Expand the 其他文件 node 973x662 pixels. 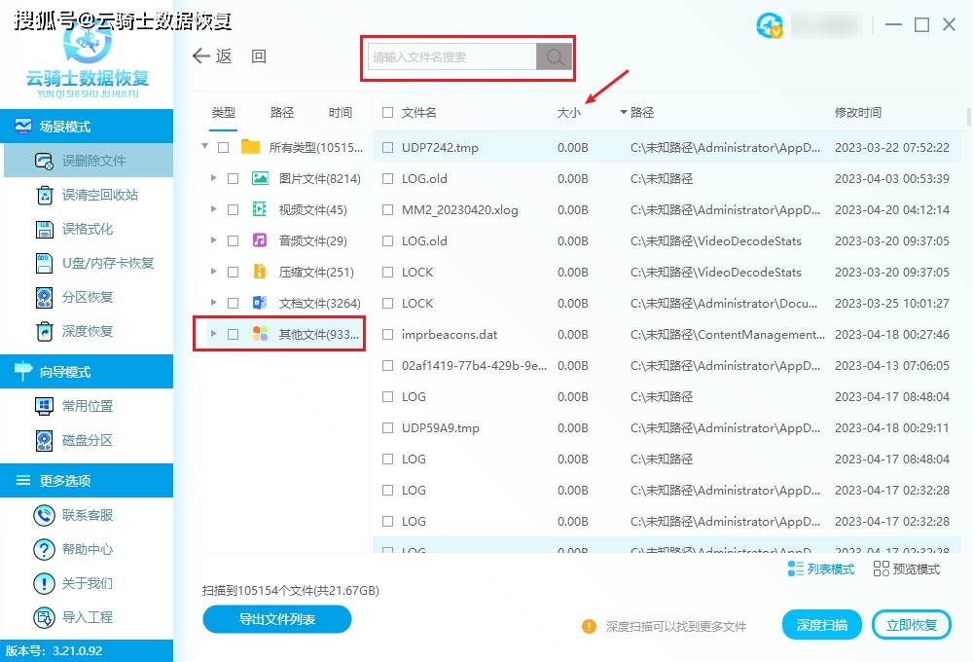213,334
